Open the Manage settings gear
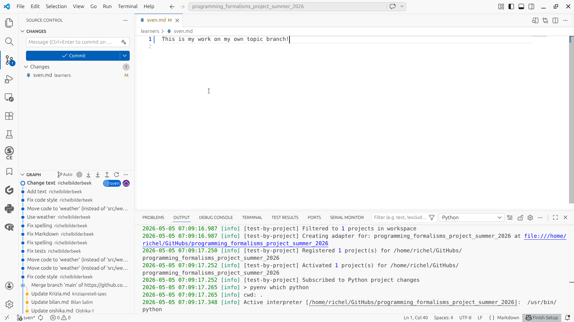 coord(9,304)
